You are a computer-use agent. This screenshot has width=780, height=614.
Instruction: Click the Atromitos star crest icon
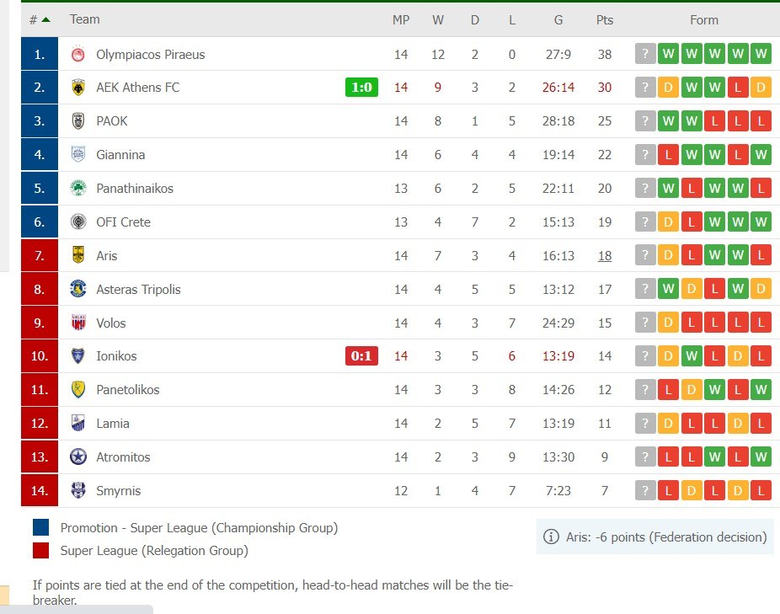(78, 457)
